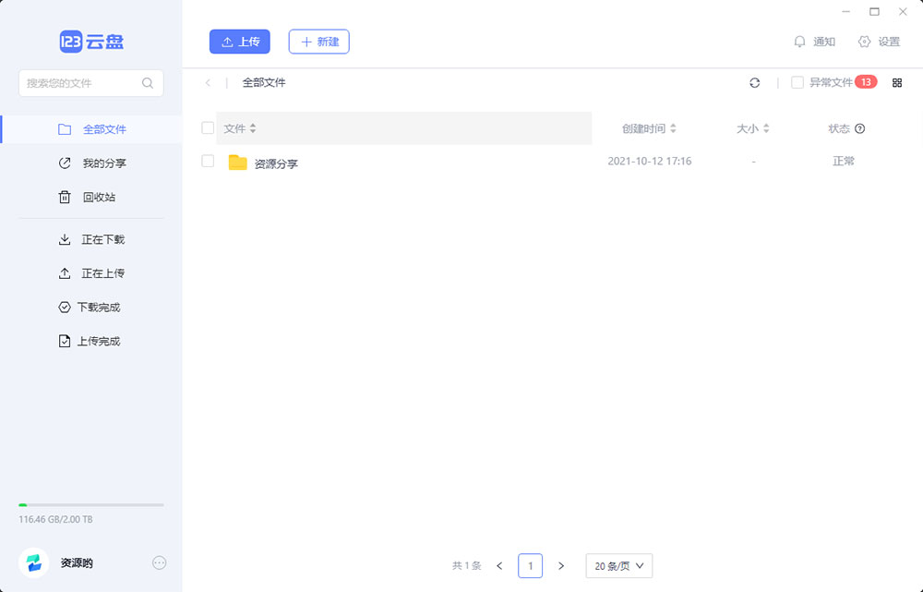Switch to grid view of files
This screenshot has width=923, height=592.
tap(897, 82)
